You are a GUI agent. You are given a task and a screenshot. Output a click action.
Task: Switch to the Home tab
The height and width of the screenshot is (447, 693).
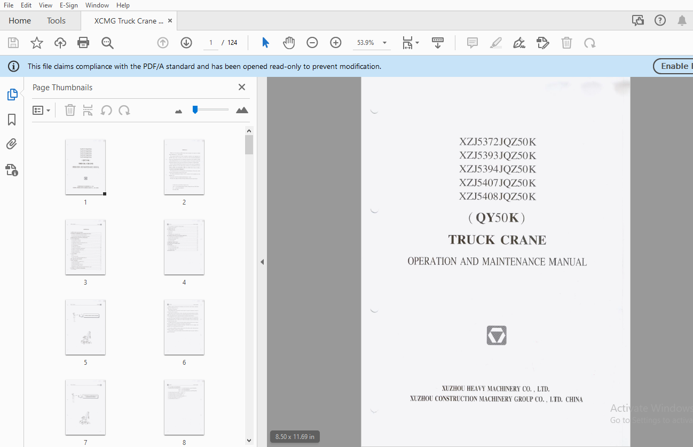pos(20,21)
